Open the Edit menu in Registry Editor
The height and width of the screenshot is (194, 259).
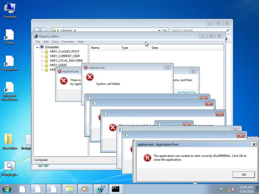pos(46,42)
